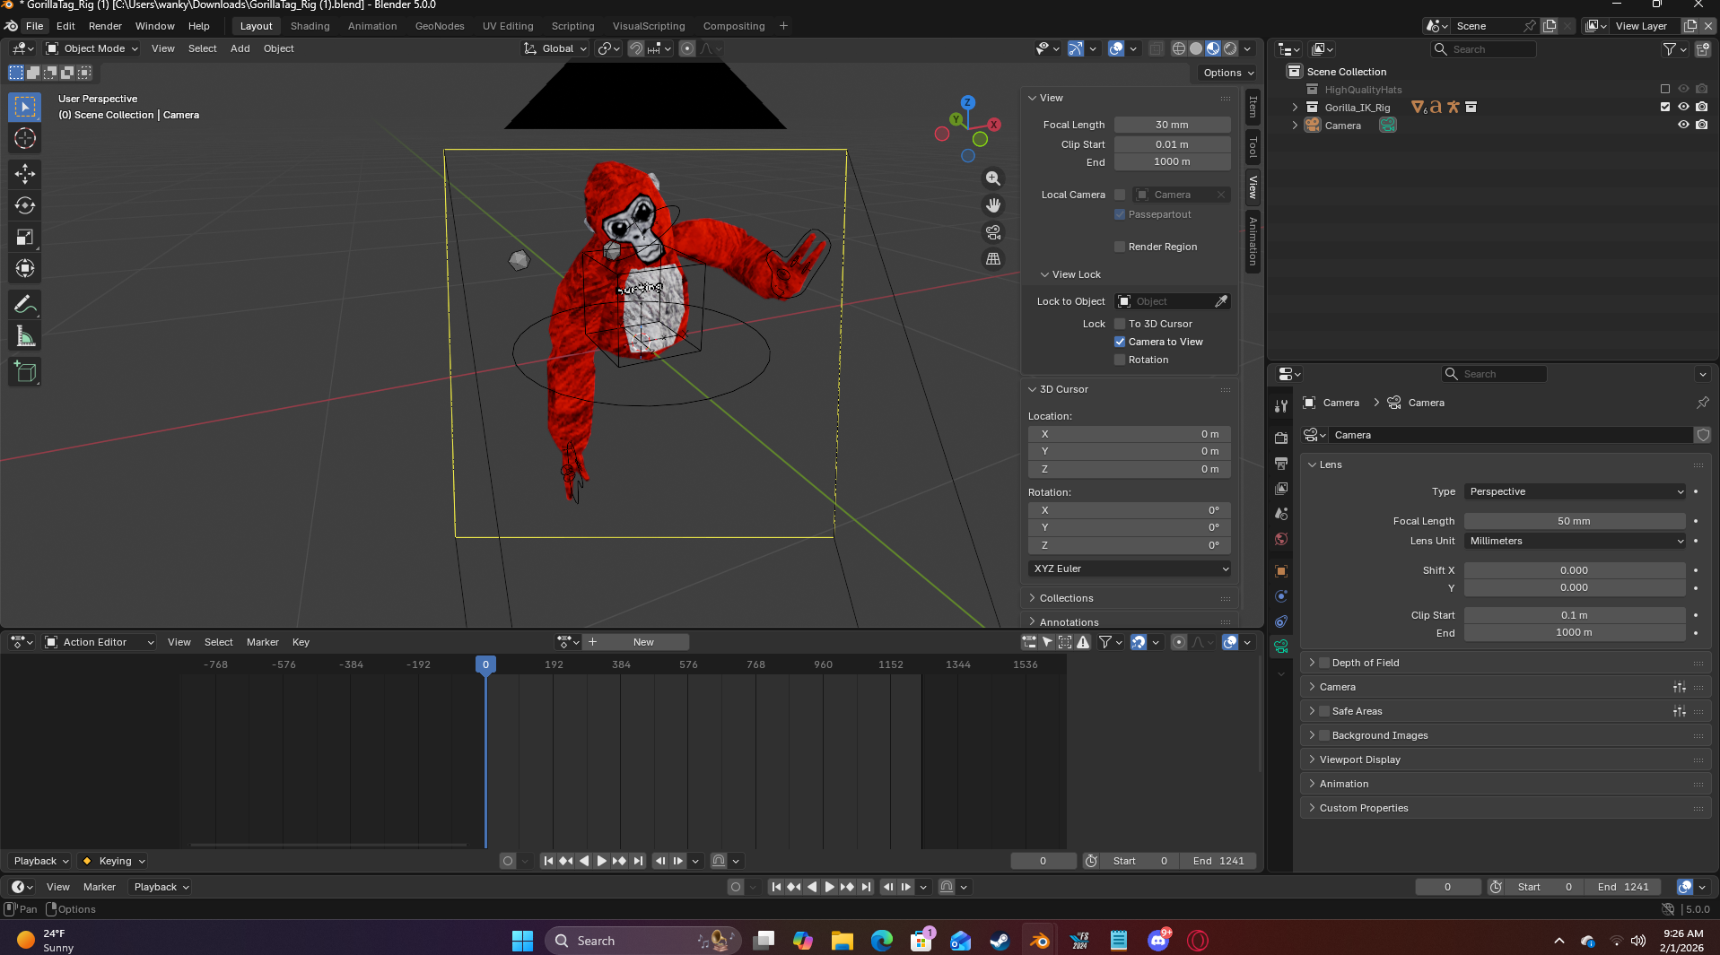1720x955 pixels.
Task: Activate the Annotate pencil tool
Action: pos(25,305)
